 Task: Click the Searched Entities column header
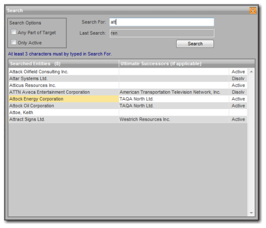[x=63, y=64]
